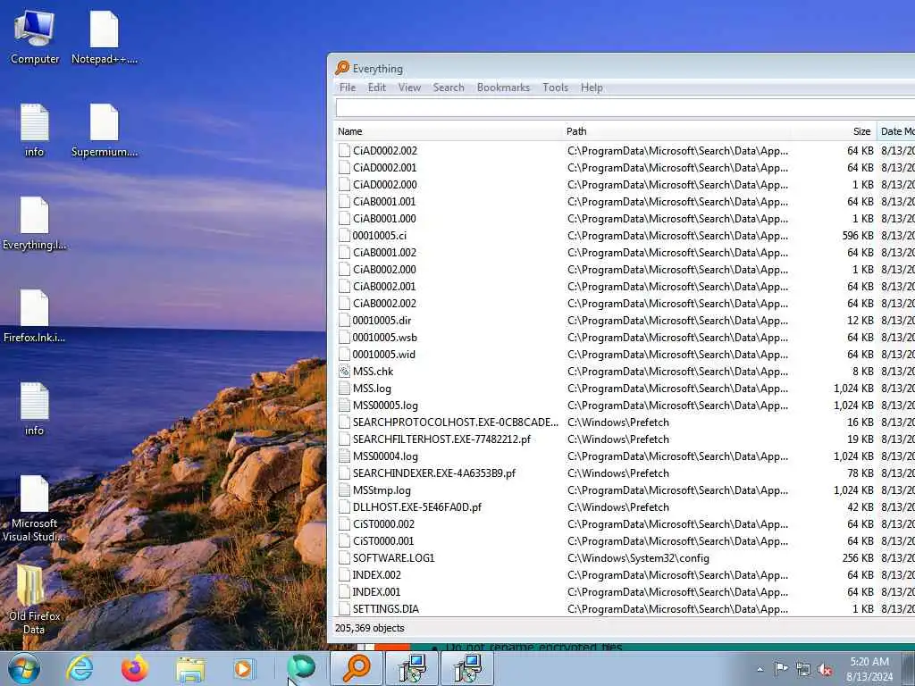Select the MSS.log file row
The image size is (915, 686).
click(625, 388)
